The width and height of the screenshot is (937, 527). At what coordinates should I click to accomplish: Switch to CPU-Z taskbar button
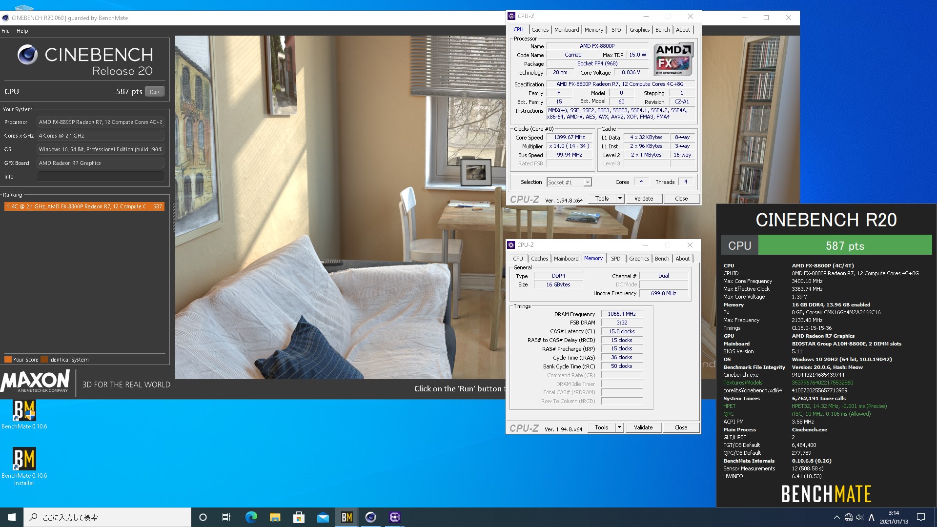tap(394, 517)
